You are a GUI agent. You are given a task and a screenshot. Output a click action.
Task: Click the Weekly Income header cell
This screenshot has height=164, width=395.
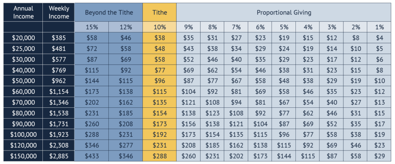pos(59,12)
